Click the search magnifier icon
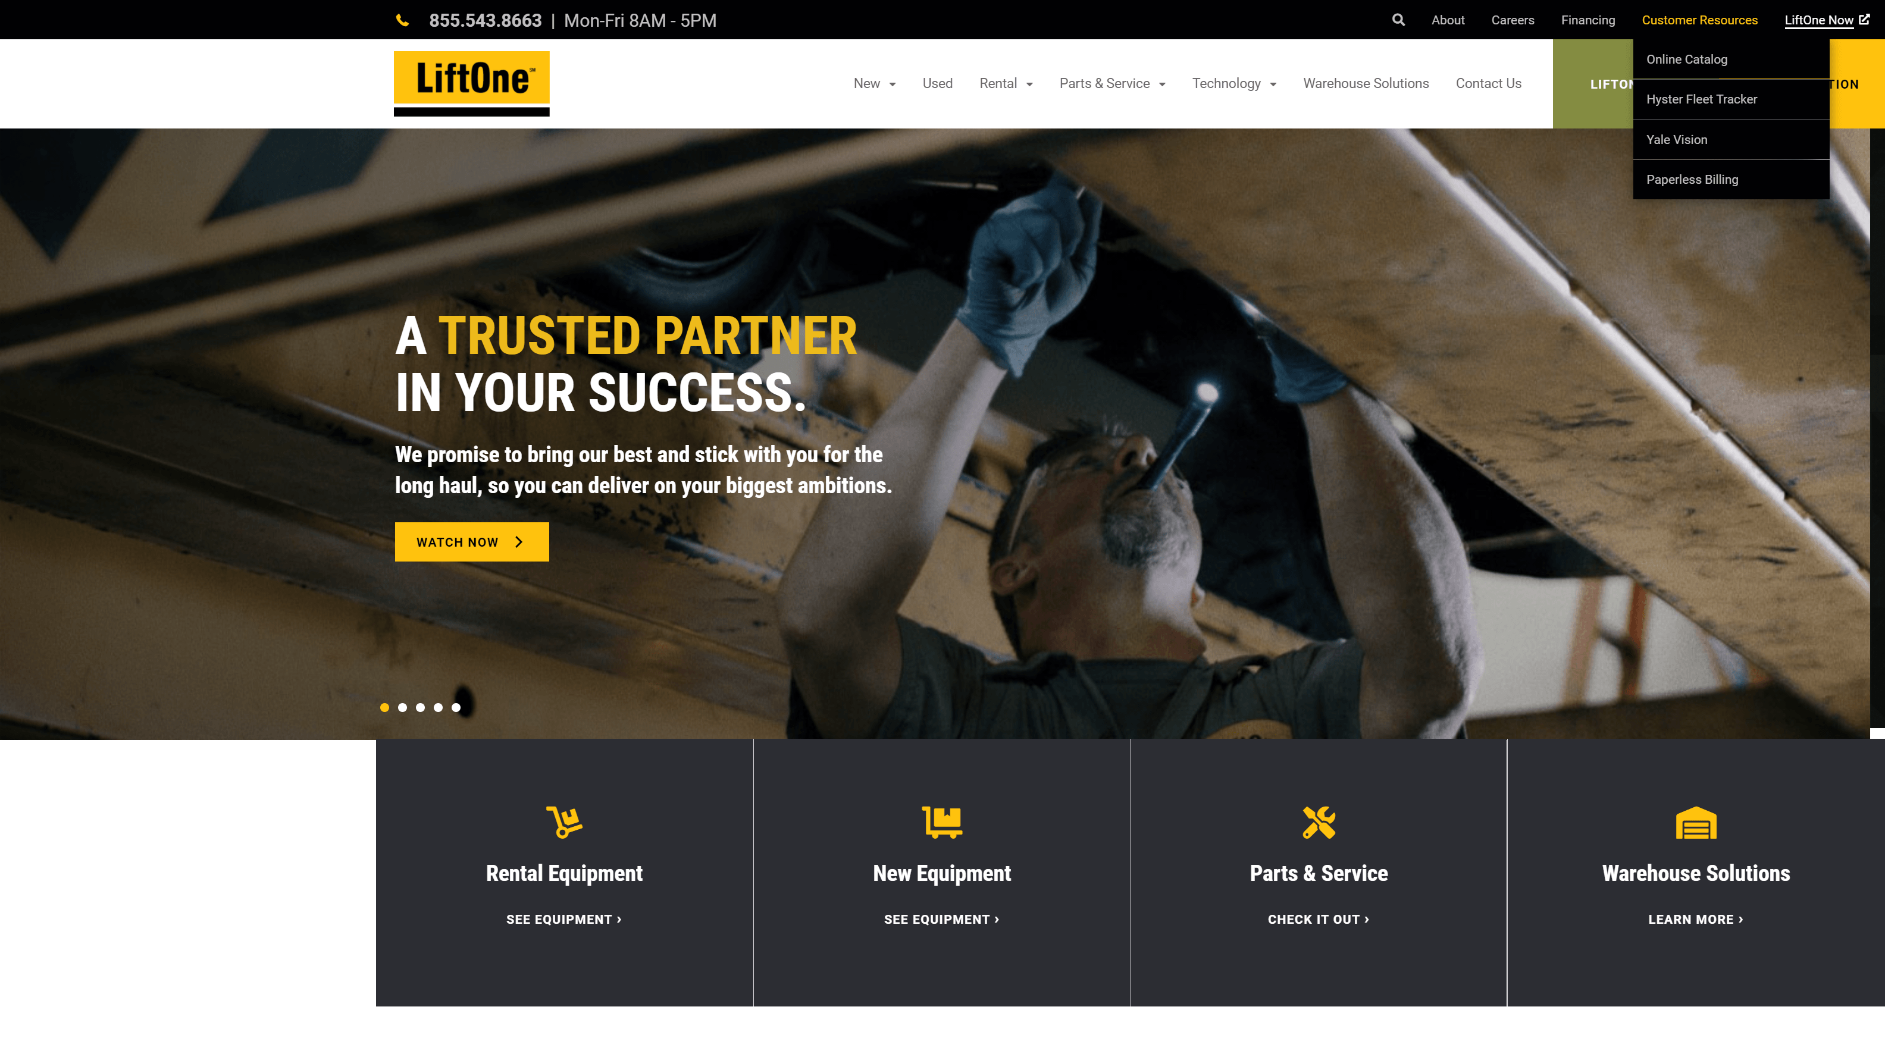The height and width of the screenshot is (1060, 1885). [x=1398, y=20]
